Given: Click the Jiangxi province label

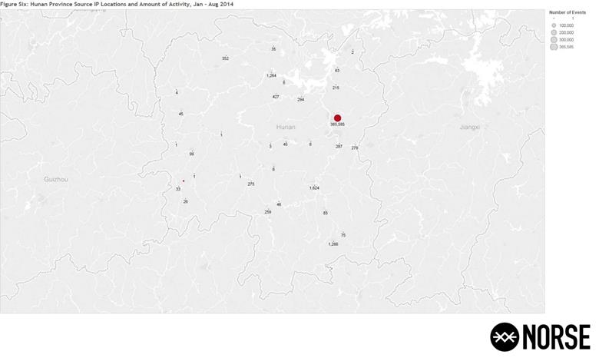Looking at the screenshot, I should (x=468, y=127).
